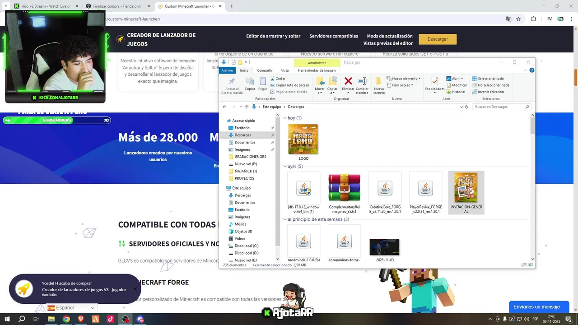Open the Archivo menu tab
The height and width of the screenshot is (325, 578).
227,70
